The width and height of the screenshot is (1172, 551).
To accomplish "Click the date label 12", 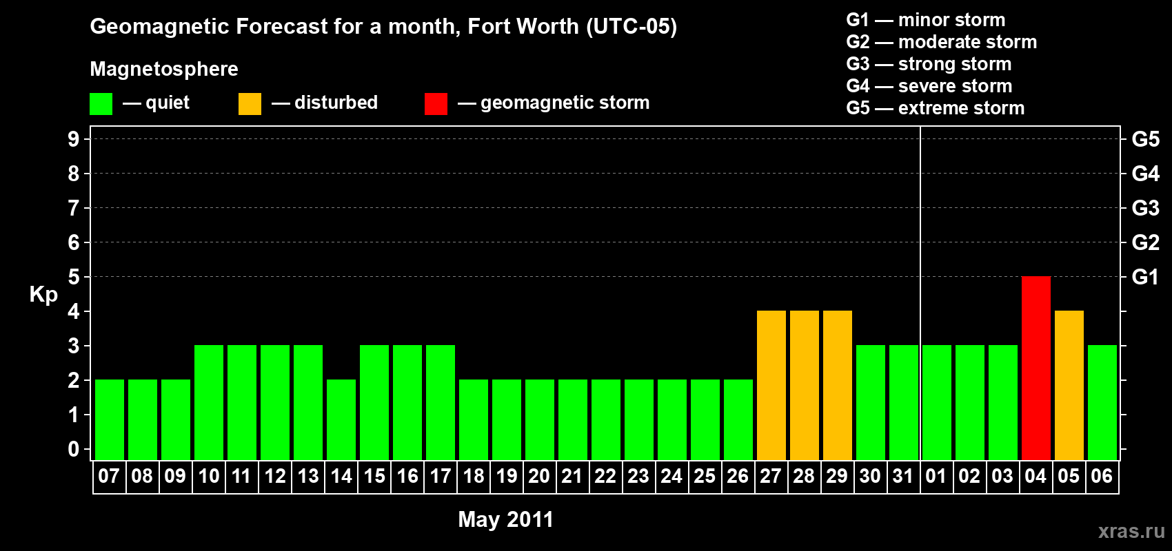I will 274,476.
